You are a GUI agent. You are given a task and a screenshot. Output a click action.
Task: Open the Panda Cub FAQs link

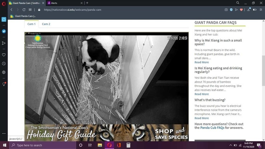pos(212,128)
